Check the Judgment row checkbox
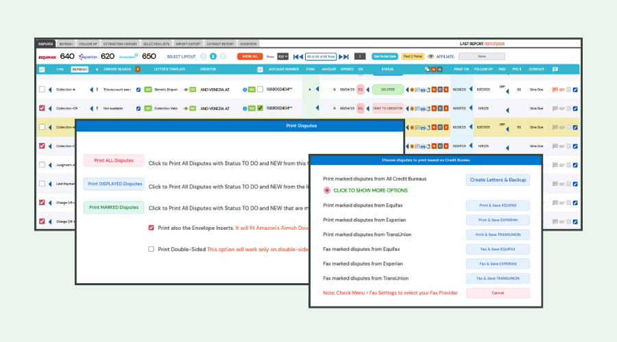Viewport: 617px width, 342px height. (x=42, y=165)
